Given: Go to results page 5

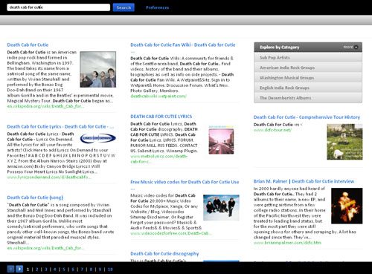Looking at the screenshot, I should [x=64, y=270].
